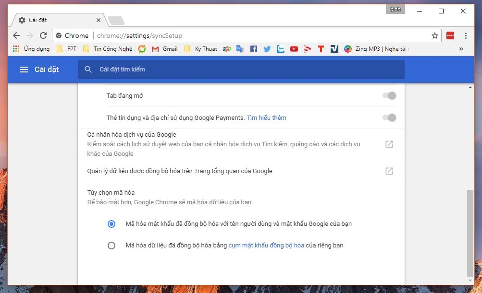482x293 pixels.
Task: Bookmark this page with the star icon
Action: [434, 35]
